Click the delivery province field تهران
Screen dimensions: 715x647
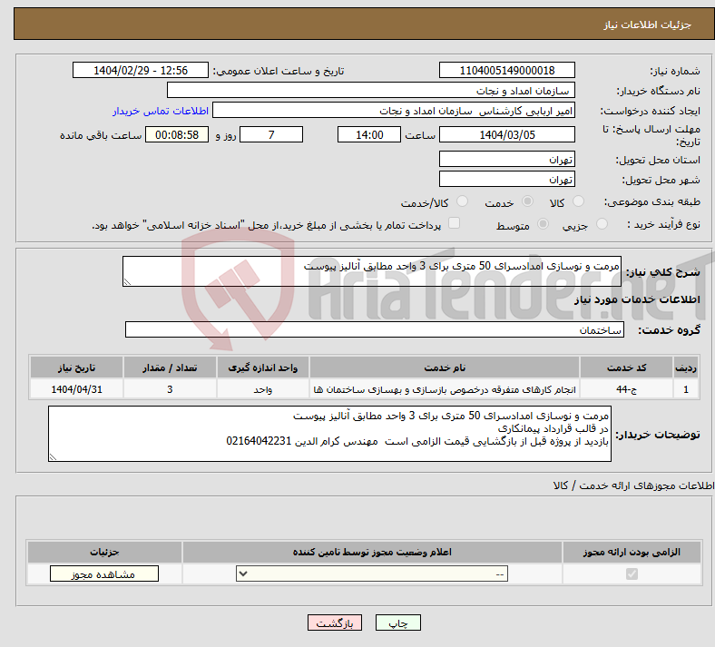506,159
